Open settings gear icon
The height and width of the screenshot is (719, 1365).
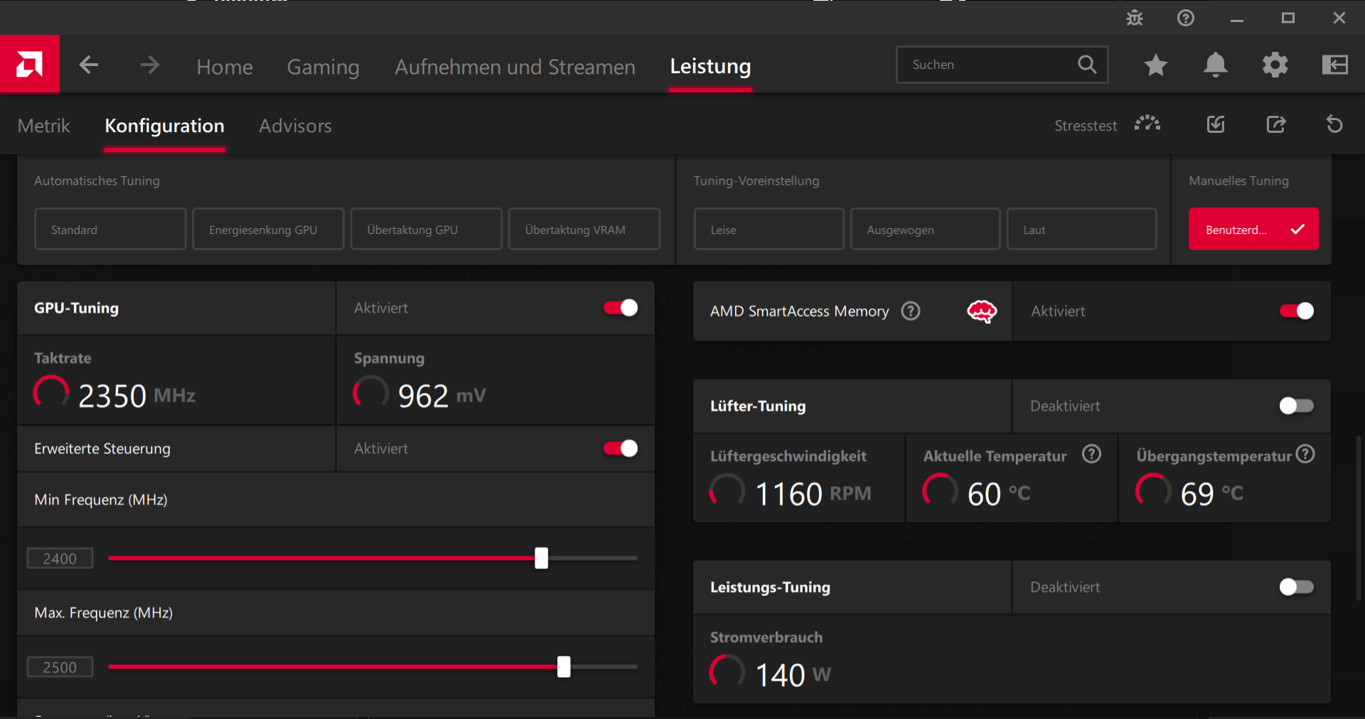(1275, 65)
